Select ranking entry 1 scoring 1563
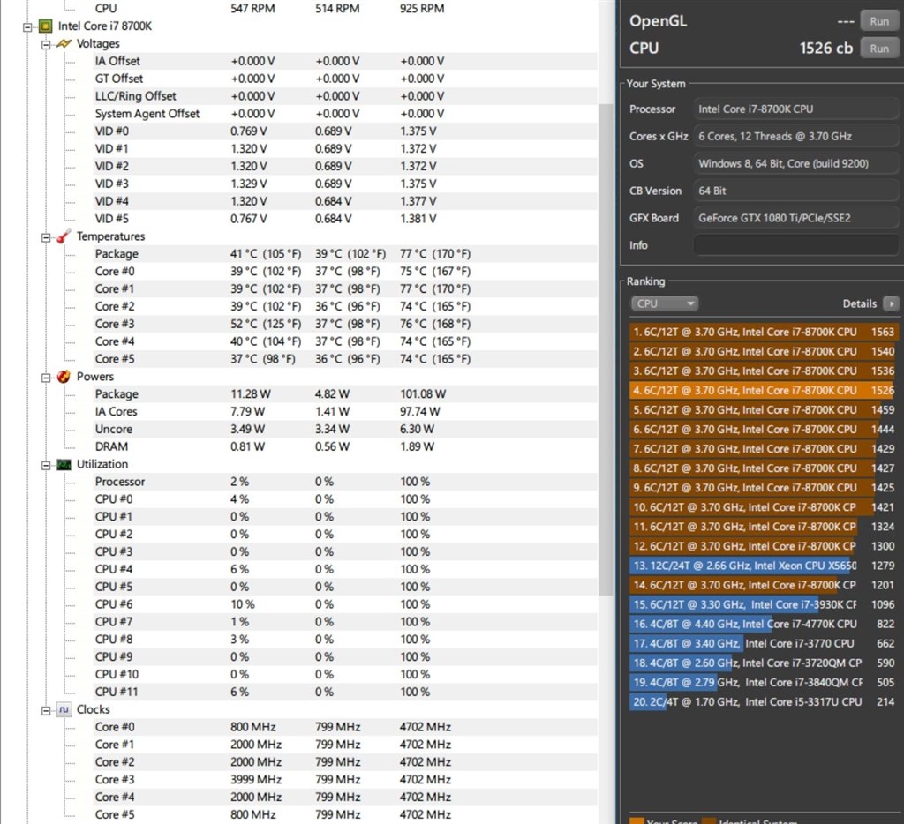Screen dimensions: 904x824 763,332
